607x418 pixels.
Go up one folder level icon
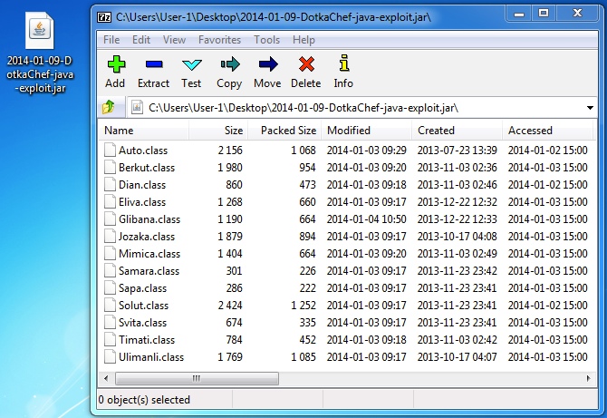pos(110,107)
